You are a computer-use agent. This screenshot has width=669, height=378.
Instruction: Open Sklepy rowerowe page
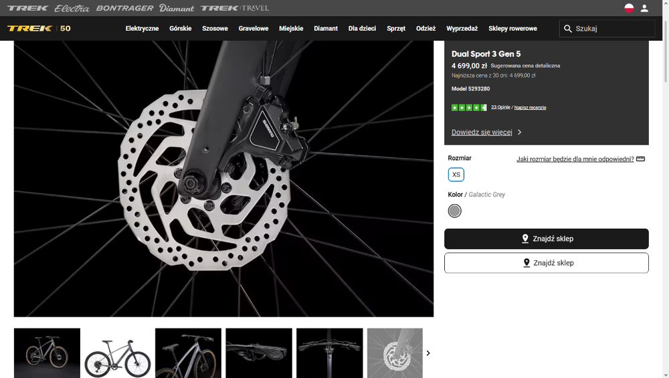pyautogui.click(x=513, y=29)
